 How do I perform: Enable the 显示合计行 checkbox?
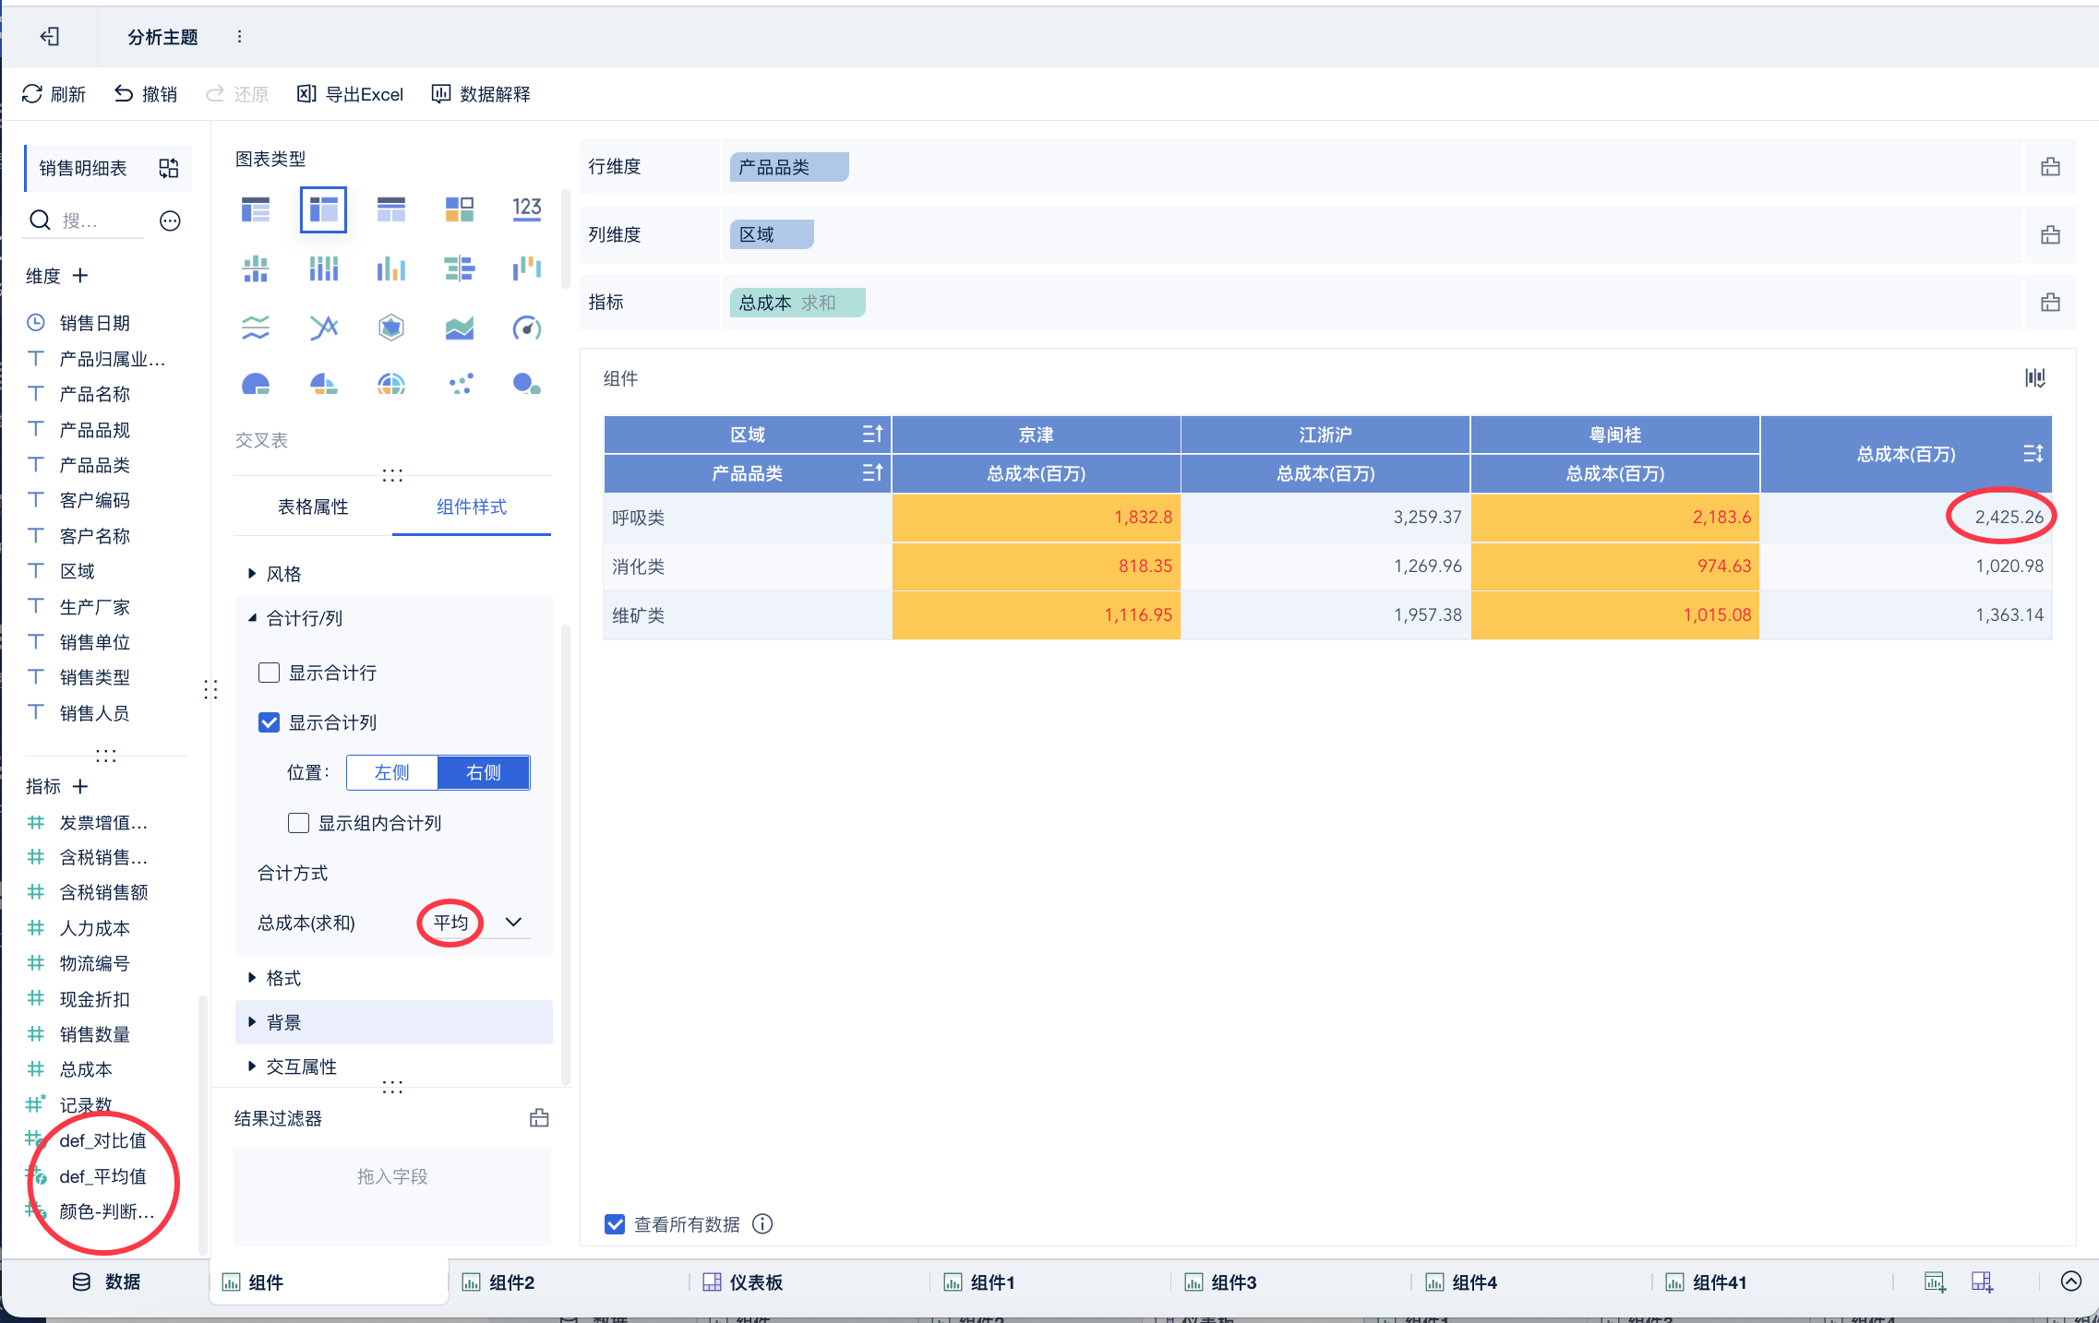270,673
